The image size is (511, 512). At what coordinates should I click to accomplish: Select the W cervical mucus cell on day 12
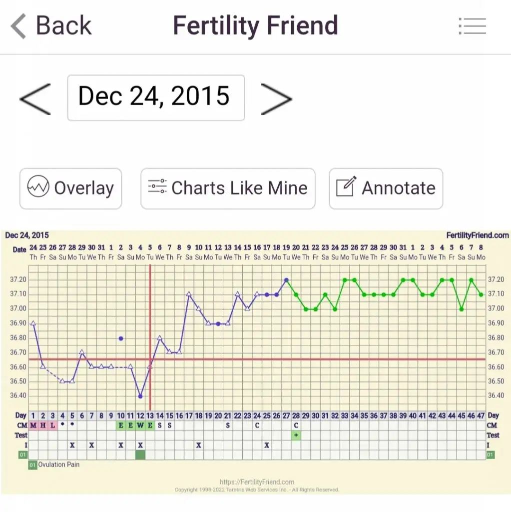(140, 425)
